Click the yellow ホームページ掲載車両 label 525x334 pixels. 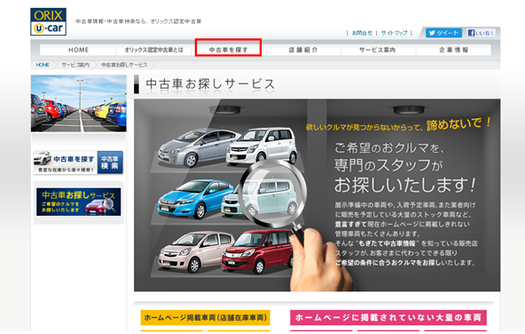[205, 317]
